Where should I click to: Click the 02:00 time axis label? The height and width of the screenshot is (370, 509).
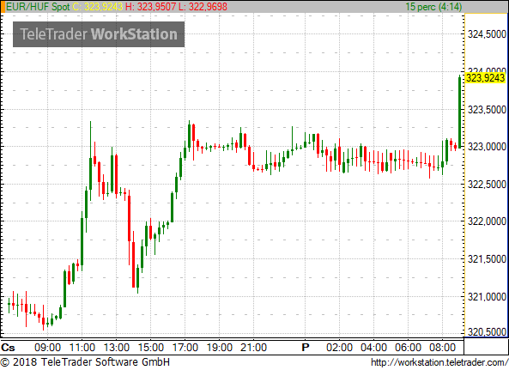(339, 348)
